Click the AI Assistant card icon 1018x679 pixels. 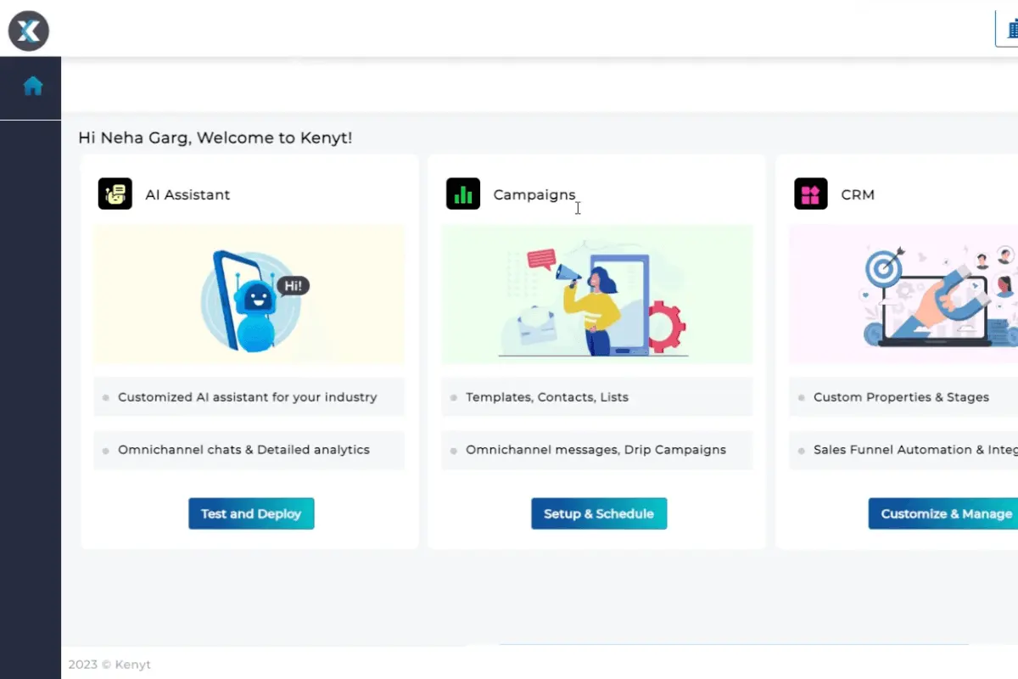click(x=115, y=194)
